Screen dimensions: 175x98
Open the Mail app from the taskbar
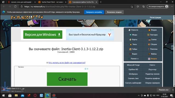click(22, 96)
